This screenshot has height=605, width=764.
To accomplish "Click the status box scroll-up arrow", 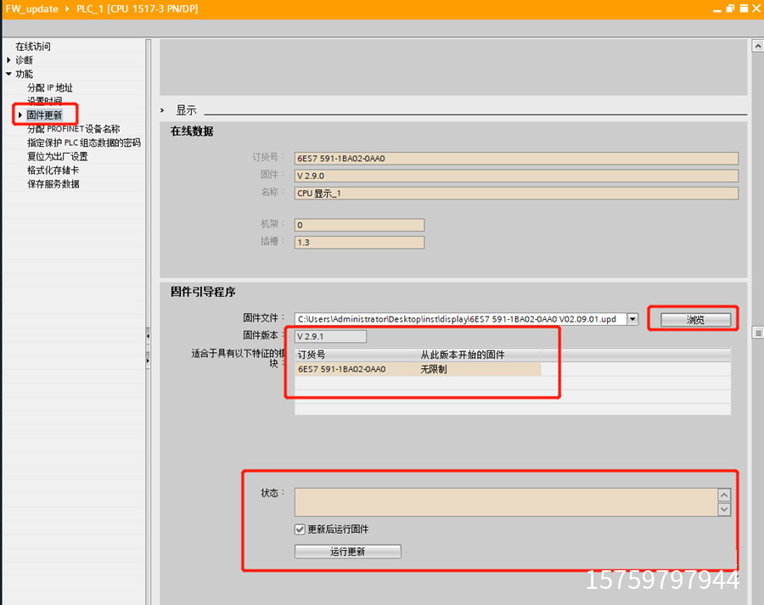I will click(x=723, y=495).
